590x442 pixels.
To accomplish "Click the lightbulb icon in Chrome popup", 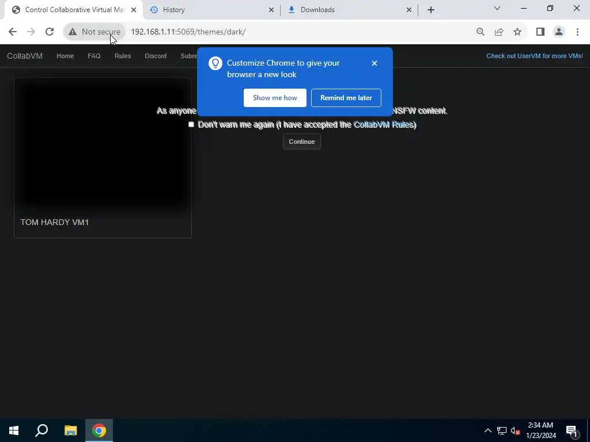I will (x=215, y=63).
